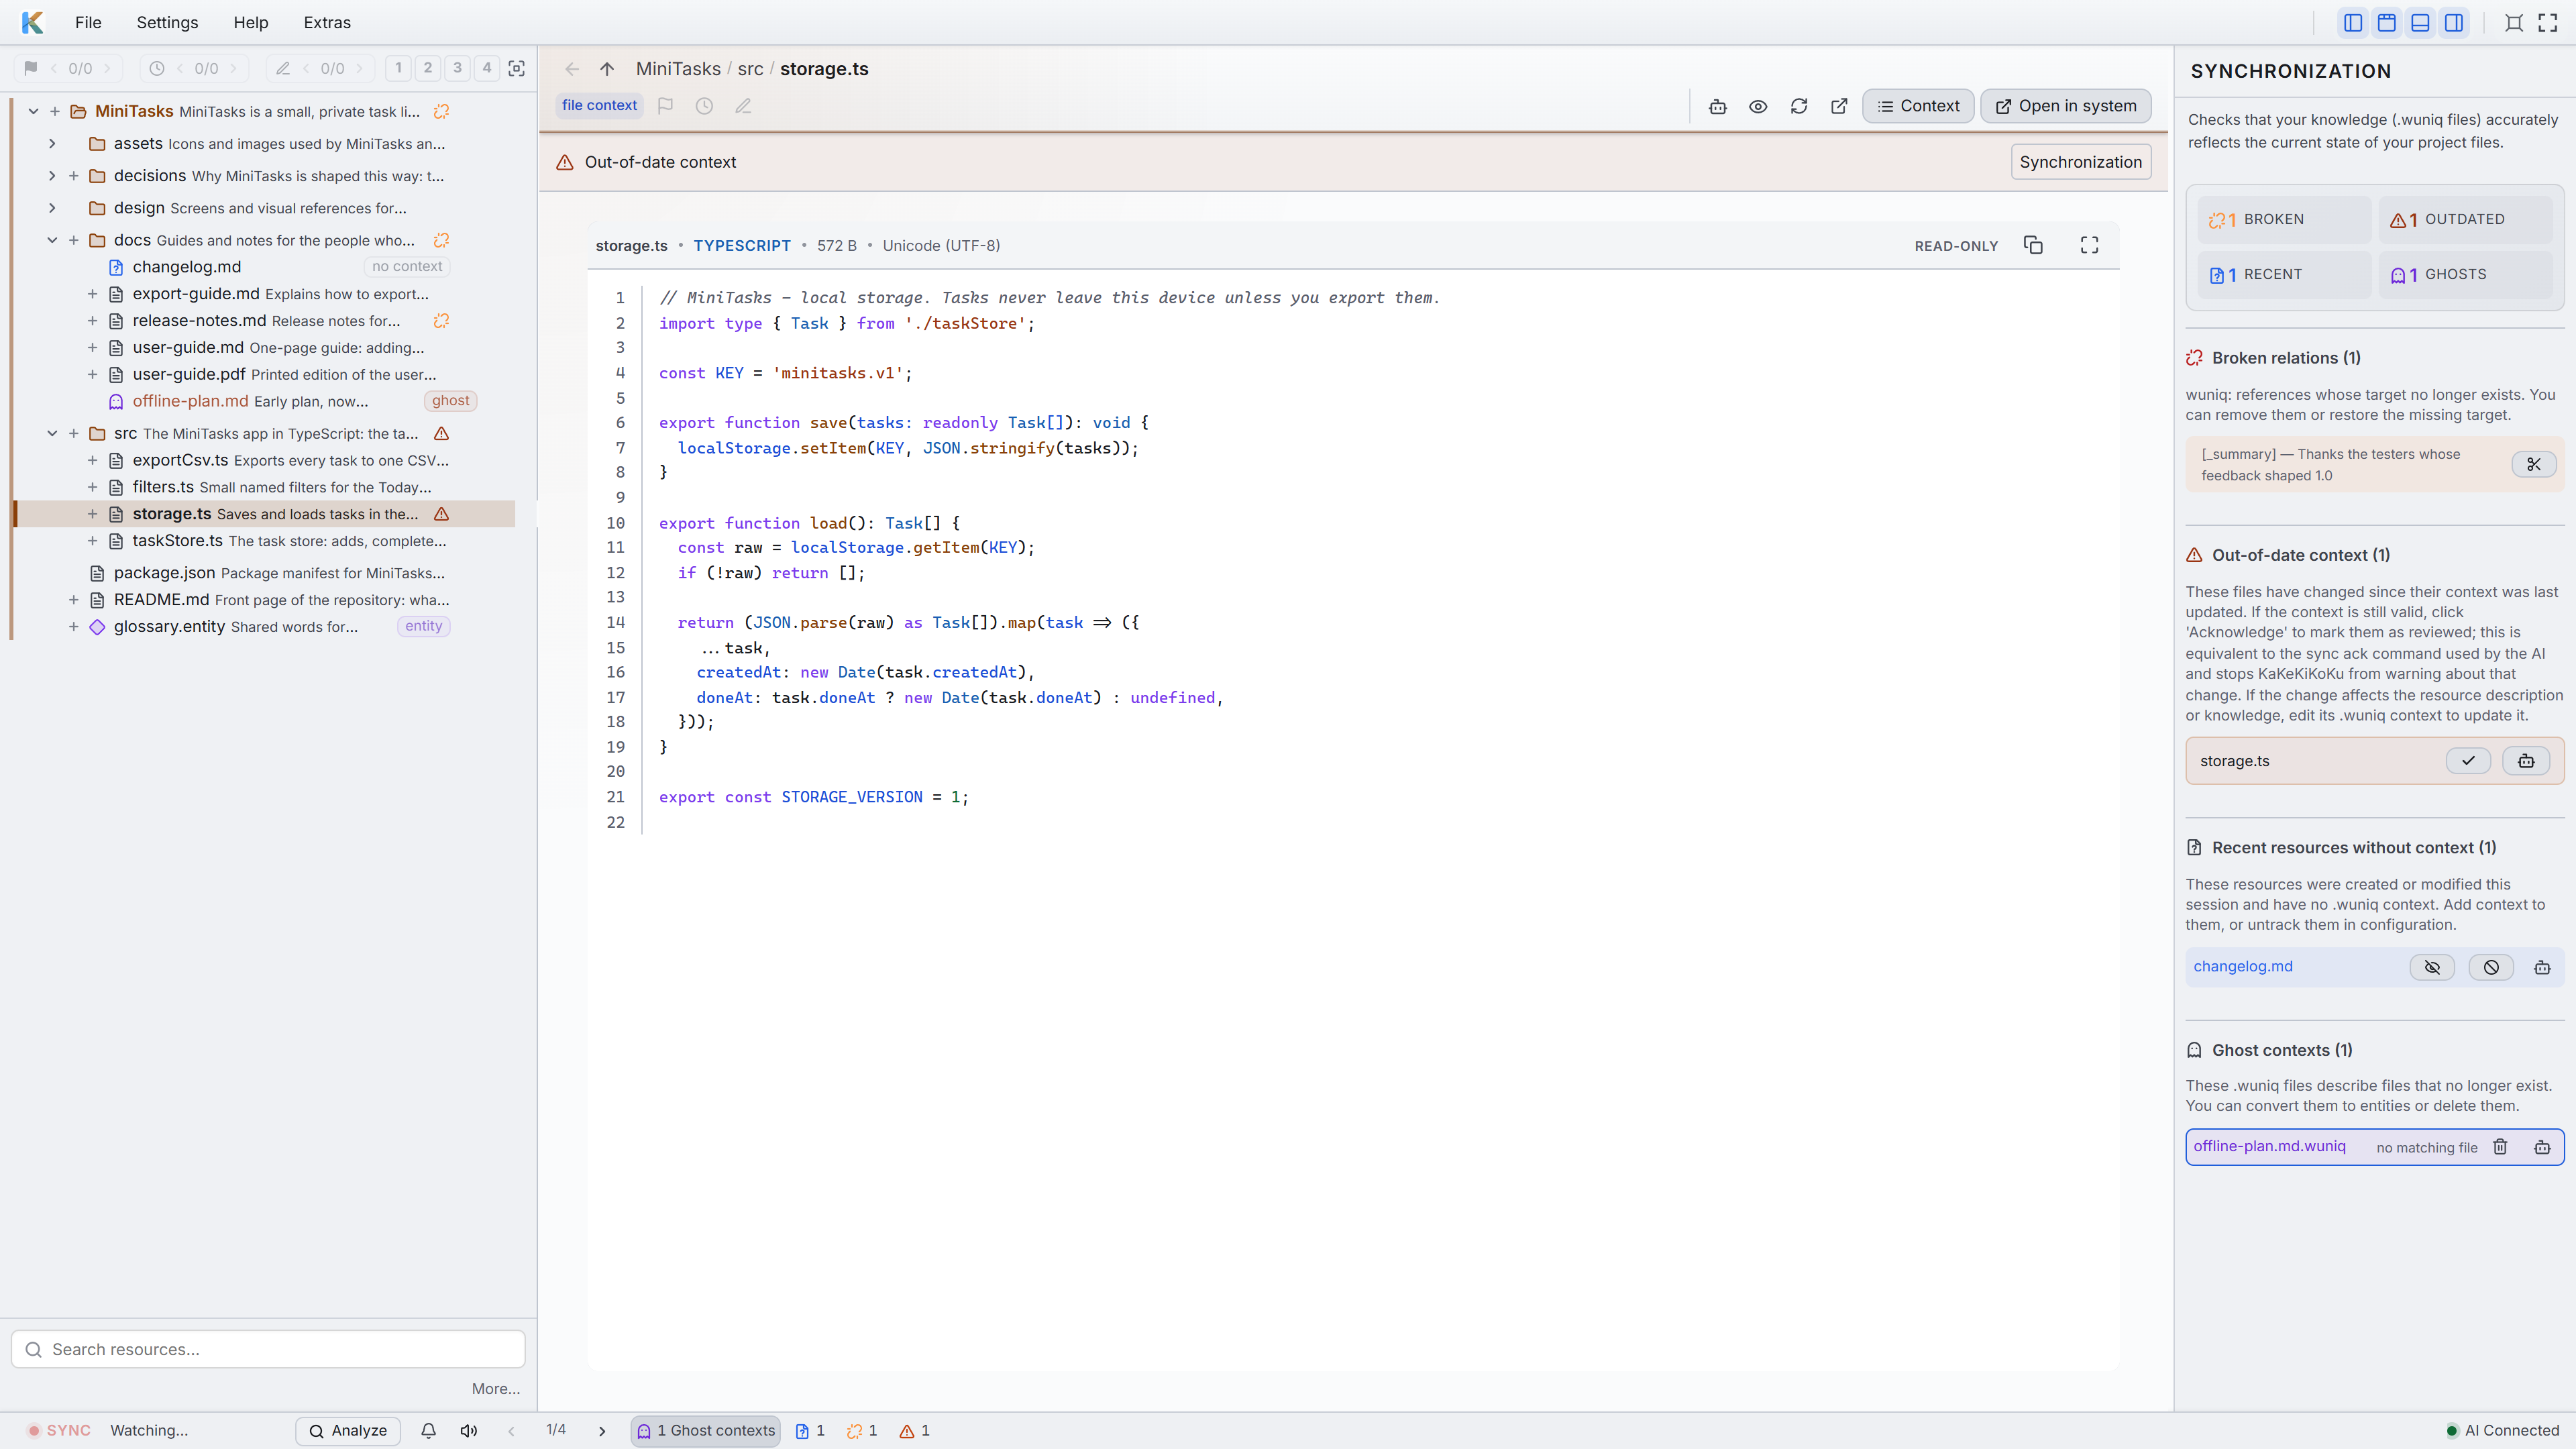Untrack changelog.md with the ban icon
Image resolution: width=2576 pixels, height=1449 pixels.
2491,967
